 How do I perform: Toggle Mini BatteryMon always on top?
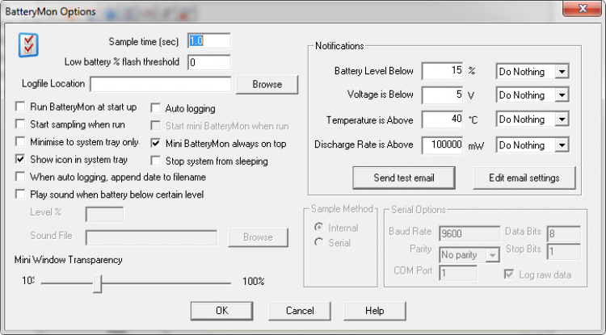155,144
